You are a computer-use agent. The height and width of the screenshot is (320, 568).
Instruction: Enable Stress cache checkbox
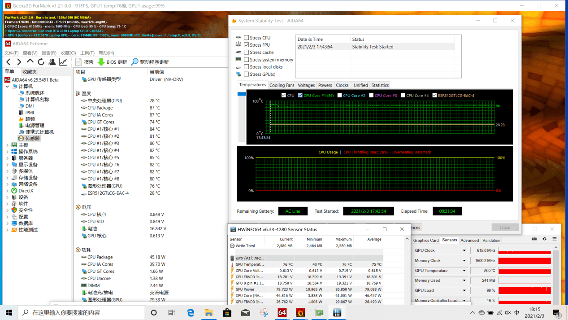point(246,52)
